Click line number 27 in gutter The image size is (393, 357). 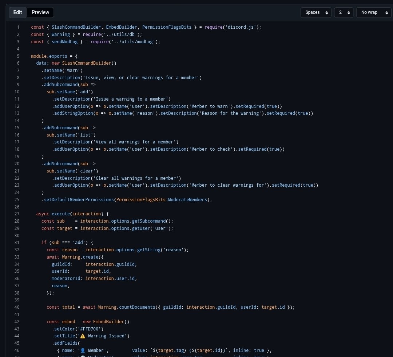17,214
